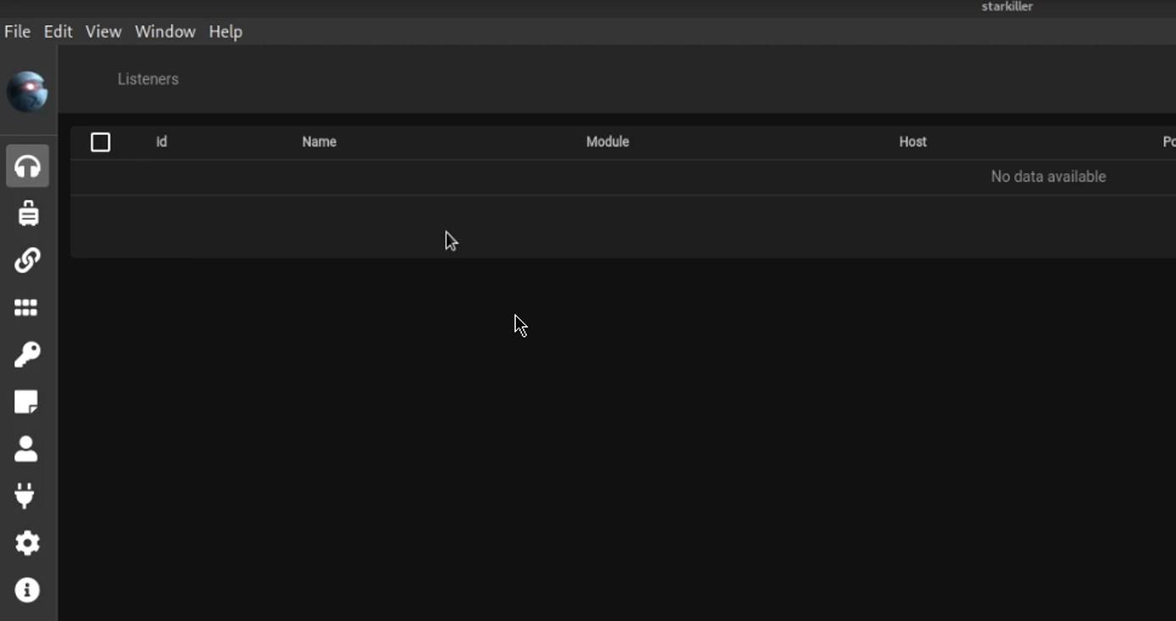This screenshot has width=1176, height=621.
Task: Open the Listeners panel via headphones icon
Action: coord(26,166)
